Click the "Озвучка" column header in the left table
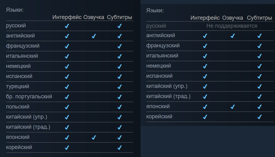The height and width of the screenshot is (157, 275). pos(94,17)
